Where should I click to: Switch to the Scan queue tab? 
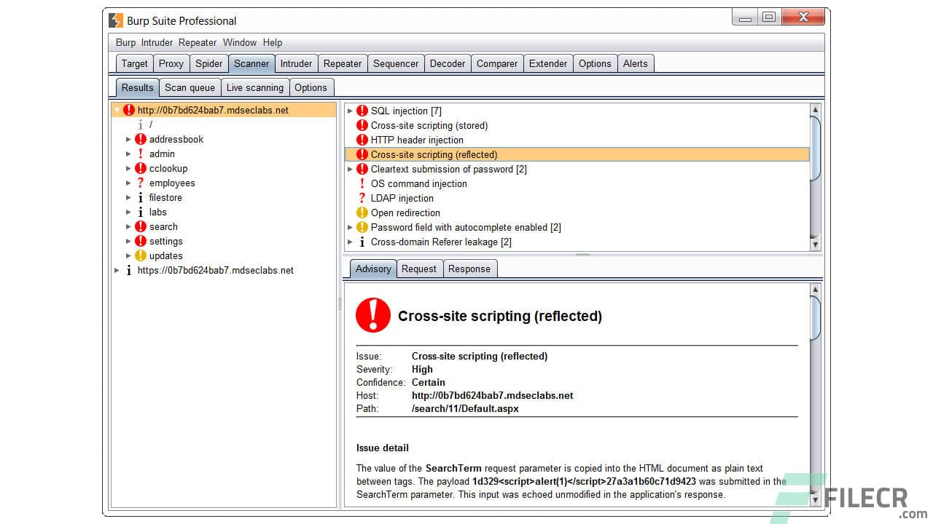[190, 87]
